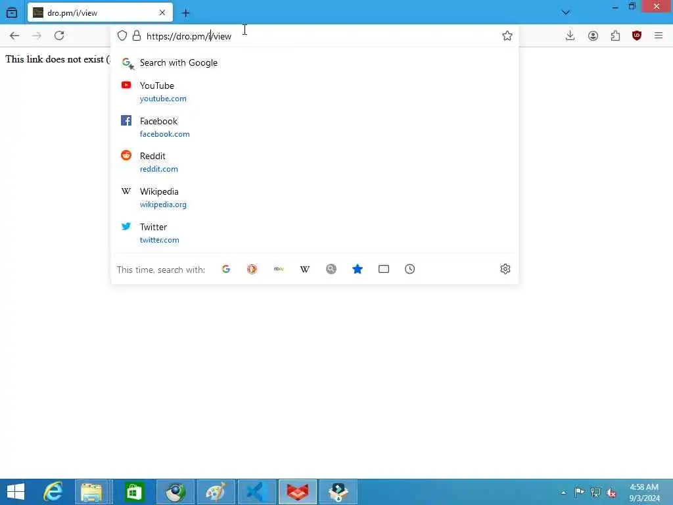Show hidden system tray icons
This screenshot has height=505, width=673.
(563, 493)
